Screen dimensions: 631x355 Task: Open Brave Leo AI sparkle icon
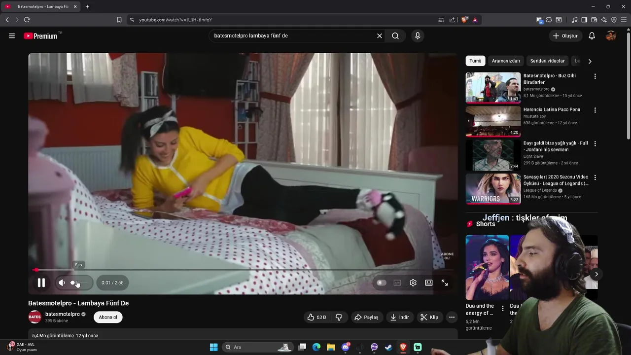click(x=604, y=20)
